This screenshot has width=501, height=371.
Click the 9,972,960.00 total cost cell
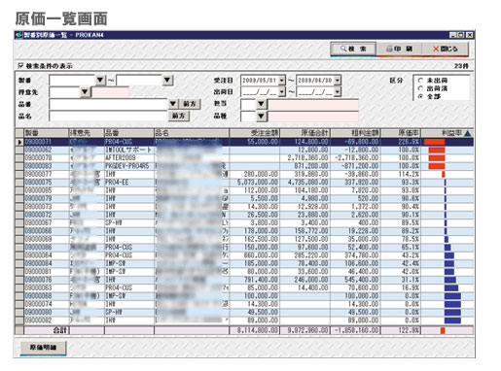point(304,330)
